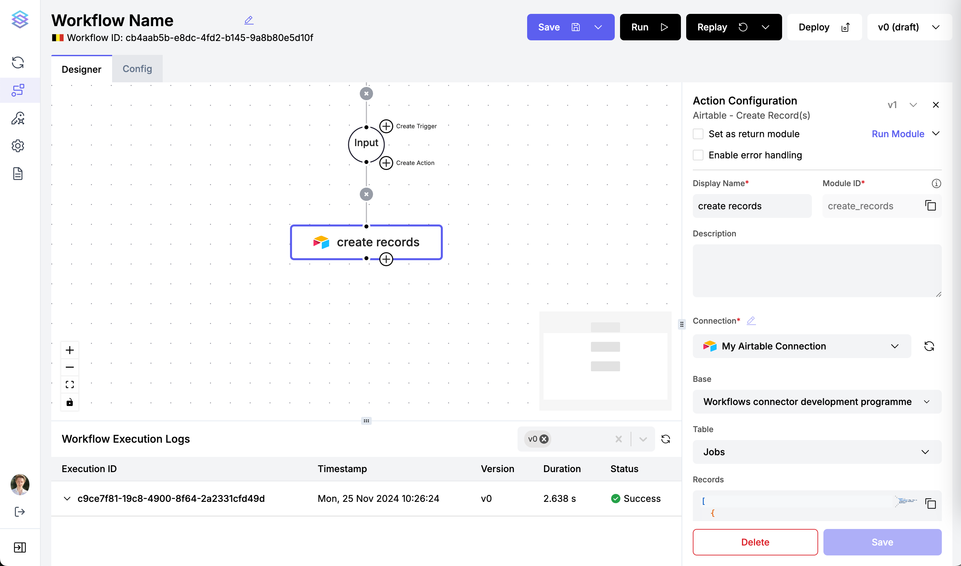Click the Display Name input field

(752, 206)
